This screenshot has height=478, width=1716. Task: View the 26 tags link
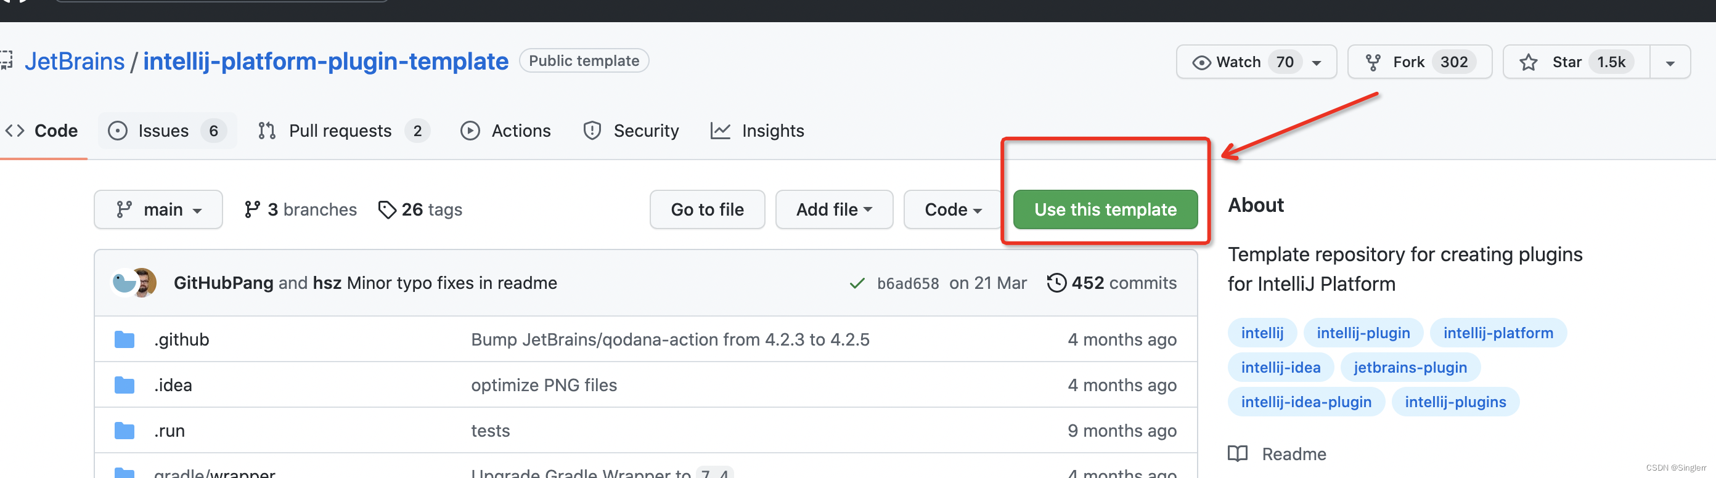[420, 209]
